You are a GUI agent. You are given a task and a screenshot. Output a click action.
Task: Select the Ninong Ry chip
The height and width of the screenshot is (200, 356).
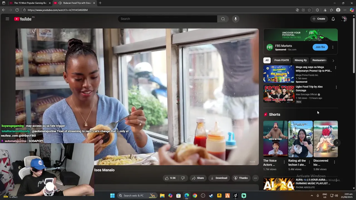coord(301,60)
